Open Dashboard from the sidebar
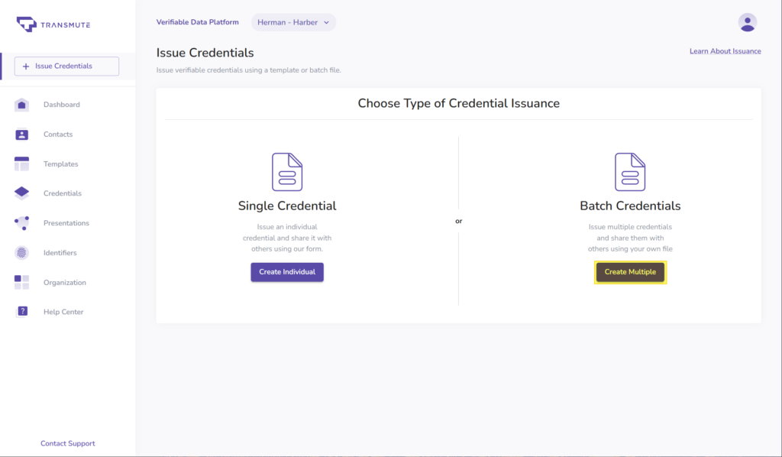 pos(61,105)
